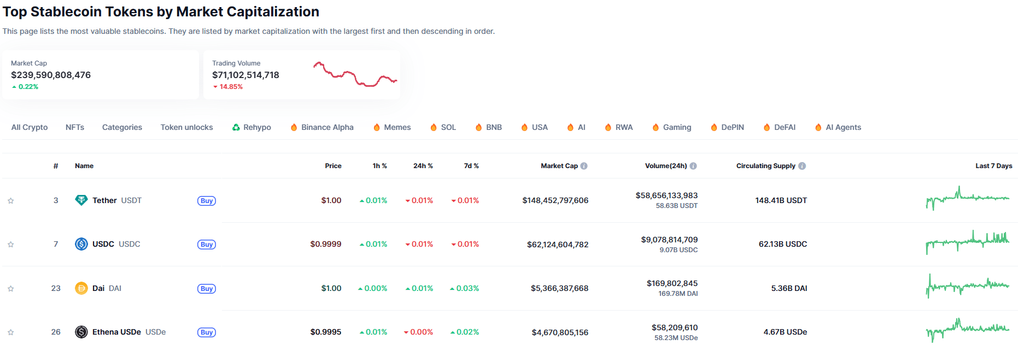Open the All Crypto tab
The height and width of the screenshot is (351, 1030).
(x=30, y=127)
